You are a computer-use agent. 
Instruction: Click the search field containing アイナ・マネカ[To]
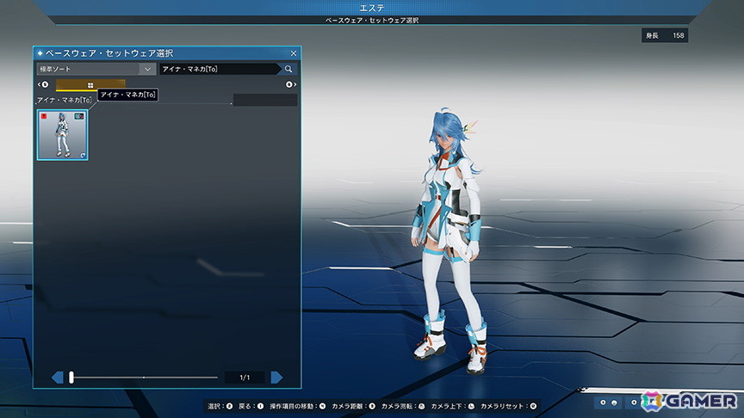(x=220, y=69)
